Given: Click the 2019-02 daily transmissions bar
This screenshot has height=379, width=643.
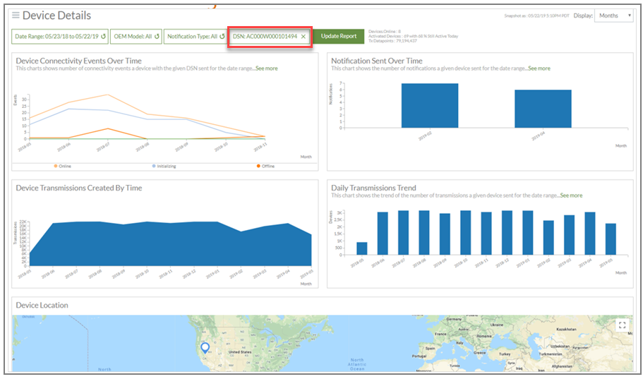Looking at the screenshot, I should point(548,238).
